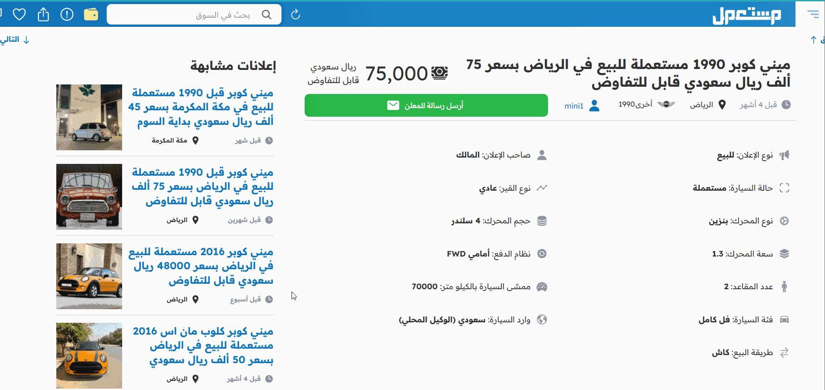The width and height of the screenshot is (825, 390).
Task: Click the Mstaml site logo
Action: (746, 15)
